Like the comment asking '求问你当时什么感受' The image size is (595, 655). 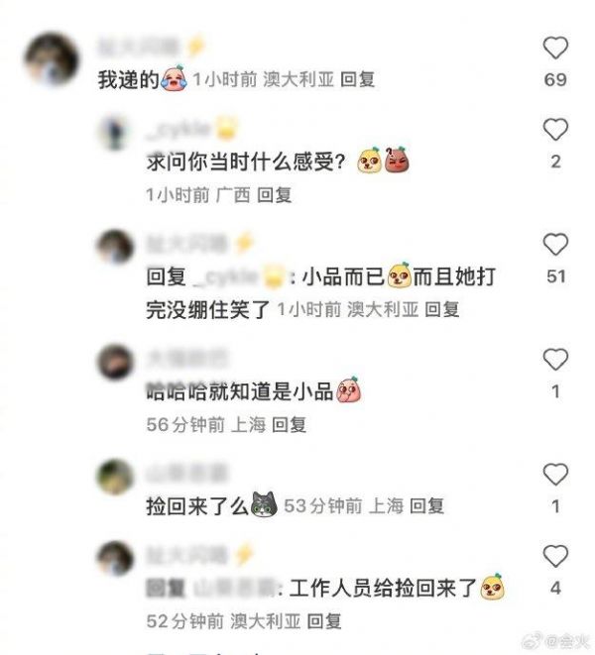click(555, 129)
